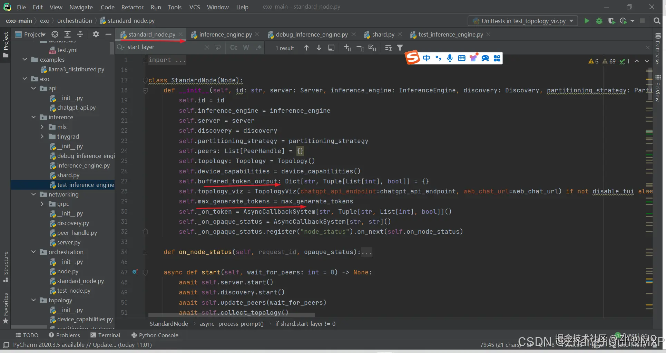The height and width of the screenshot is (353, 666).
Task: Toggle Words option in find bar
Action: click(x=246, y=48)
